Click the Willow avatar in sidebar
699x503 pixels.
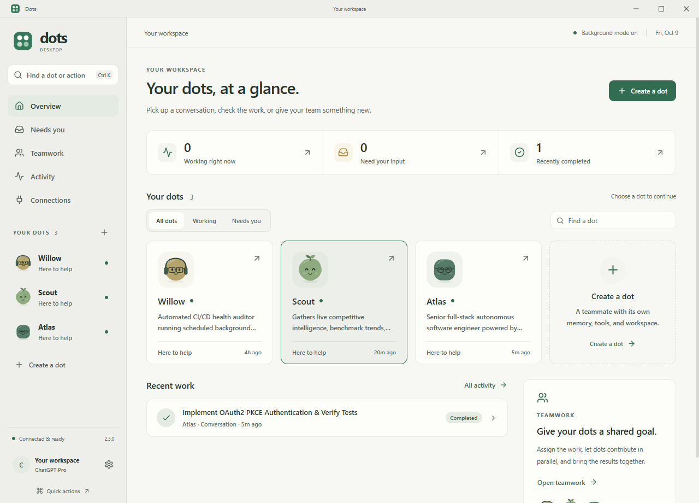(23, 263)
